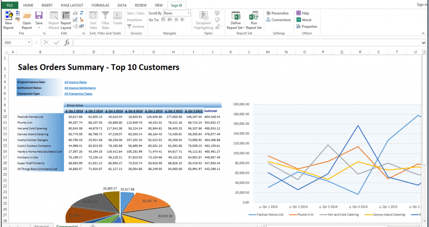The width and height of the screenshot is (429, 227).
Task: Click Insertions in Session group
Action: [x=134, y=20]
